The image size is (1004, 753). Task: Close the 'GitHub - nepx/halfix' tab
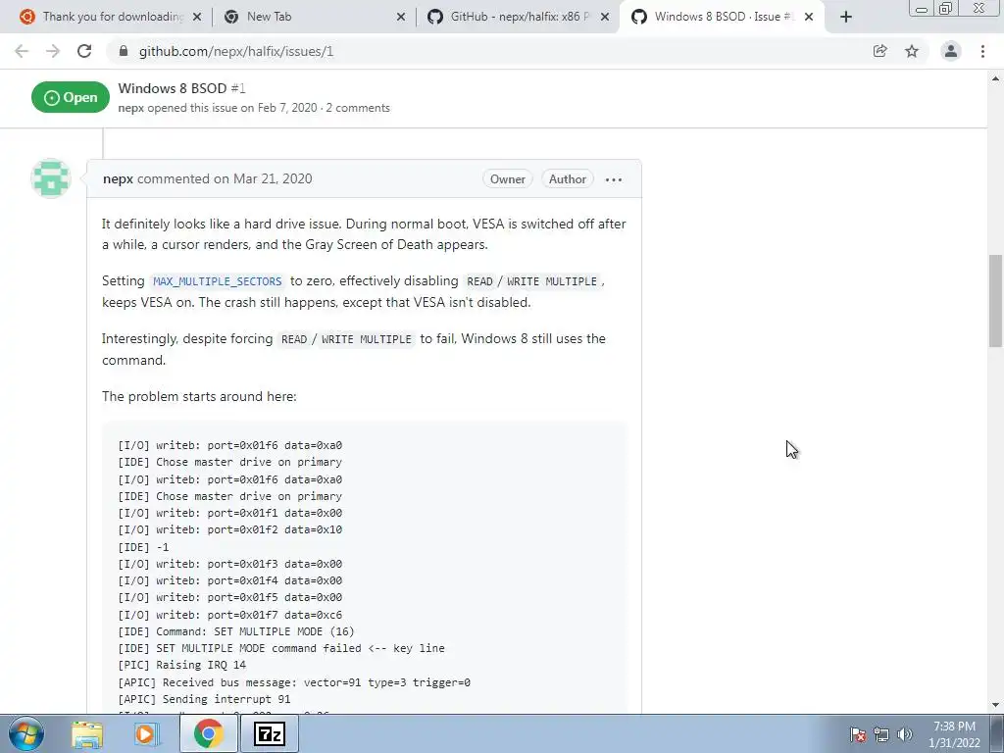coord(604,18)
